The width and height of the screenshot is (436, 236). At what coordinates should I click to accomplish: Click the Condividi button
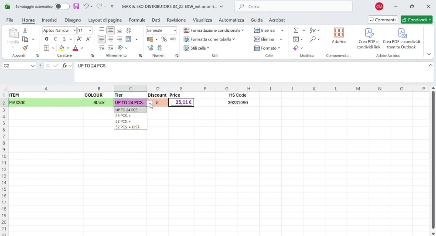(x=416, y=20)
